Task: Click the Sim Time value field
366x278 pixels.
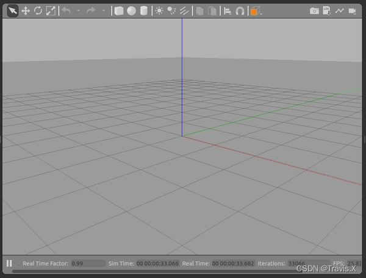Action: pos(158,263)
